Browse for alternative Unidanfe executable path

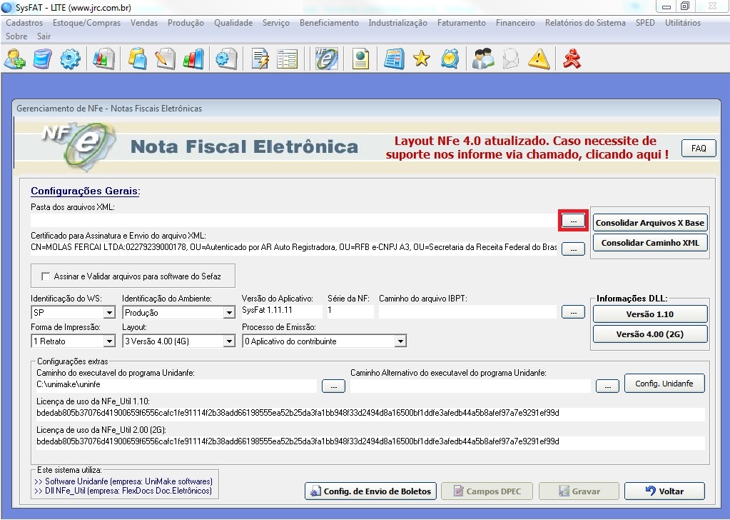[x=607, y=386]
